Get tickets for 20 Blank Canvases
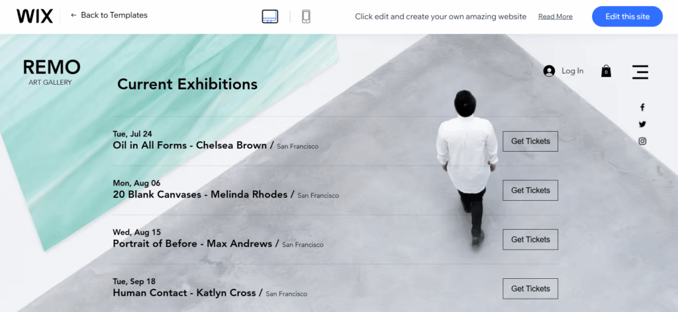Image resolution: width=678 pixels, height=312 pixels. tap(530, 190)
